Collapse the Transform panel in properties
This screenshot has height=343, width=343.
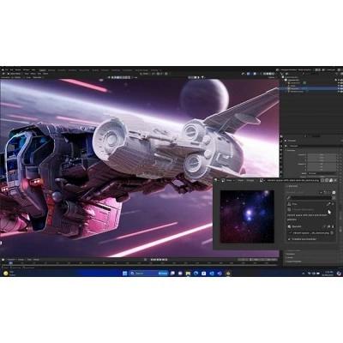click(291, 150)
